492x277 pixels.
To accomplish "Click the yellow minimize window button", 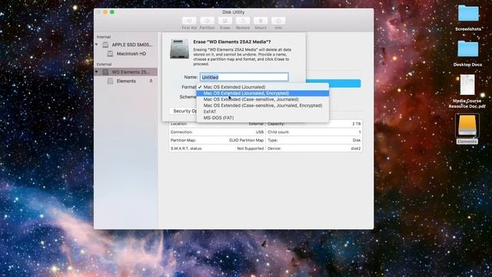I will pos(105,12).
